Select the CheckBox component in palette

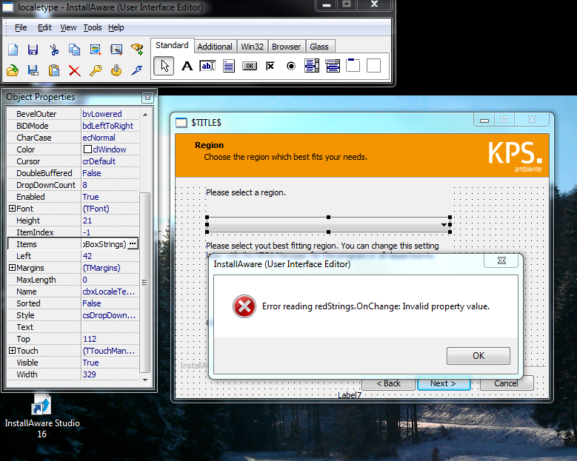click(x=270, y=66)
